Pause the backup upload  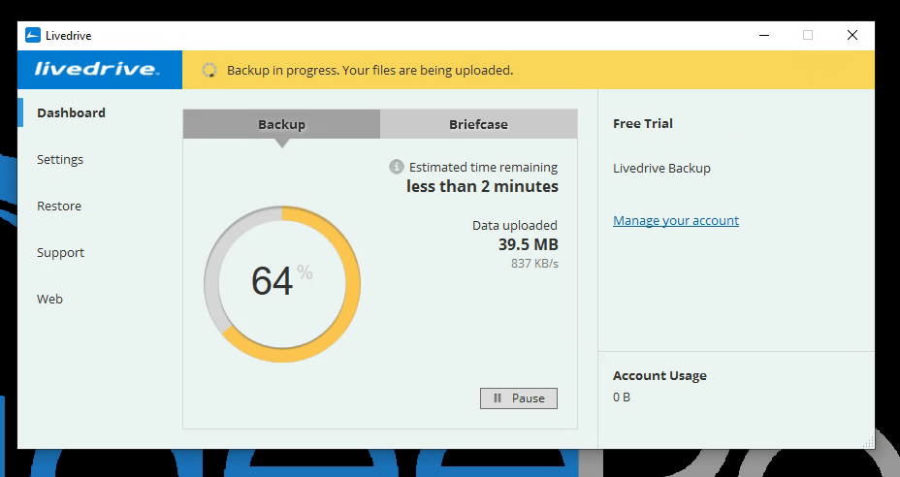coord(519,397)
